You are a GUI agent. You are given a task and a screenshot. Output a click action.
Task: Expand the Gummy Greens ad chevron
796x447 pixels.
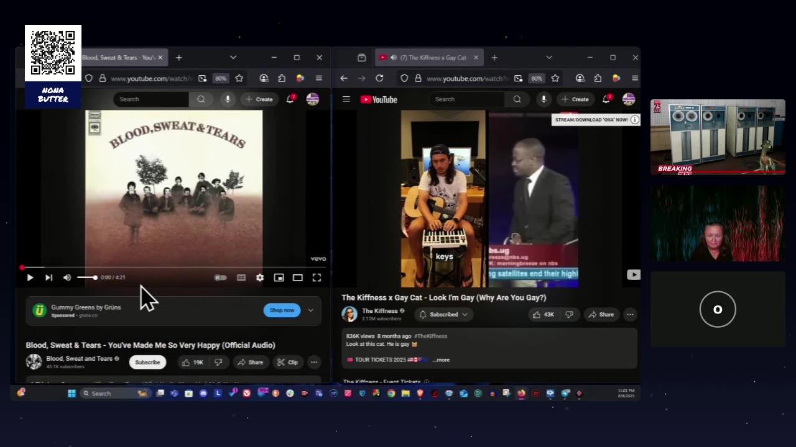tap(310, 310)
